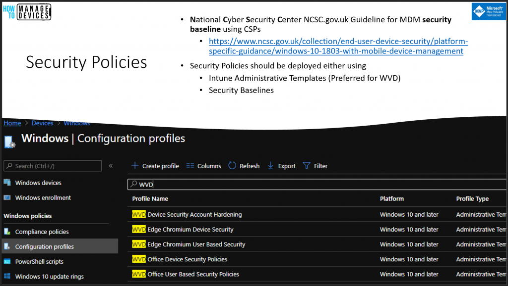Open Windows enrollment in sidebar
The width and height of the screenshot is (508, 286).
tap(43, 197)
